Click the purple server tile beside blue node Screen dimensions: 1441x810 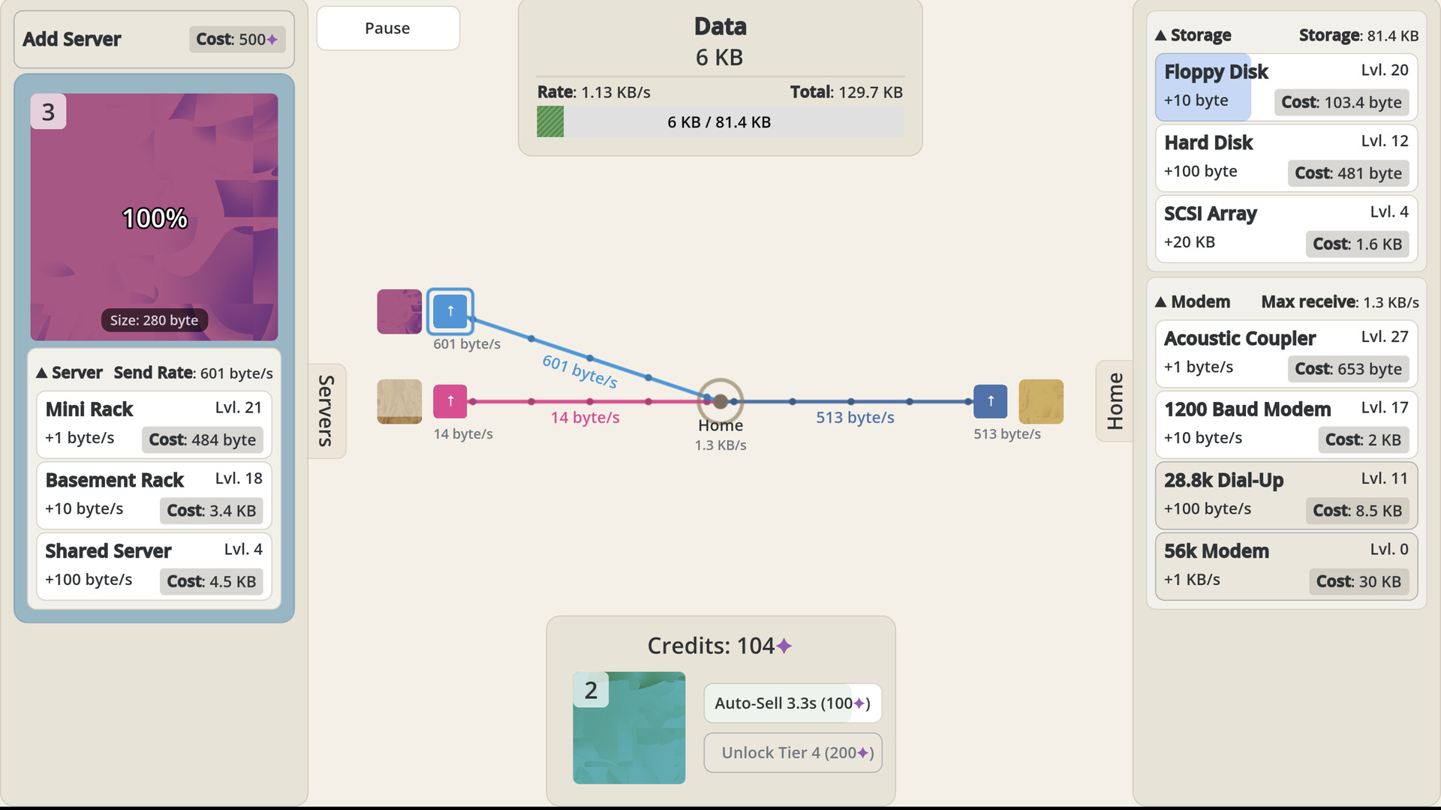[399, 311]
